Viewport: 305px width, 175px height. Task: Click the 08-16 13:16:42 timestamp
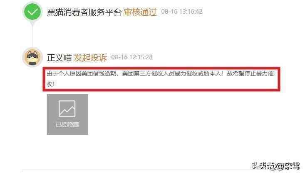tap(182, 12)
